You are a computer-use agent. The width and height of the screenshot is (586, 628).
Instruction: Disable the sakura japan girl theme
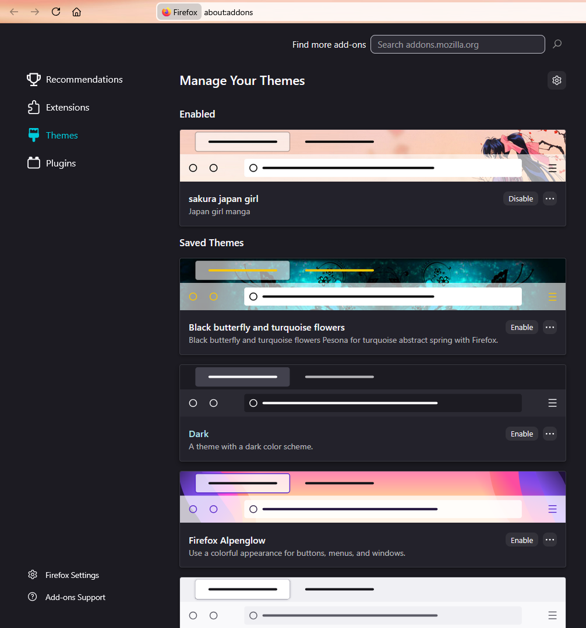521,198
